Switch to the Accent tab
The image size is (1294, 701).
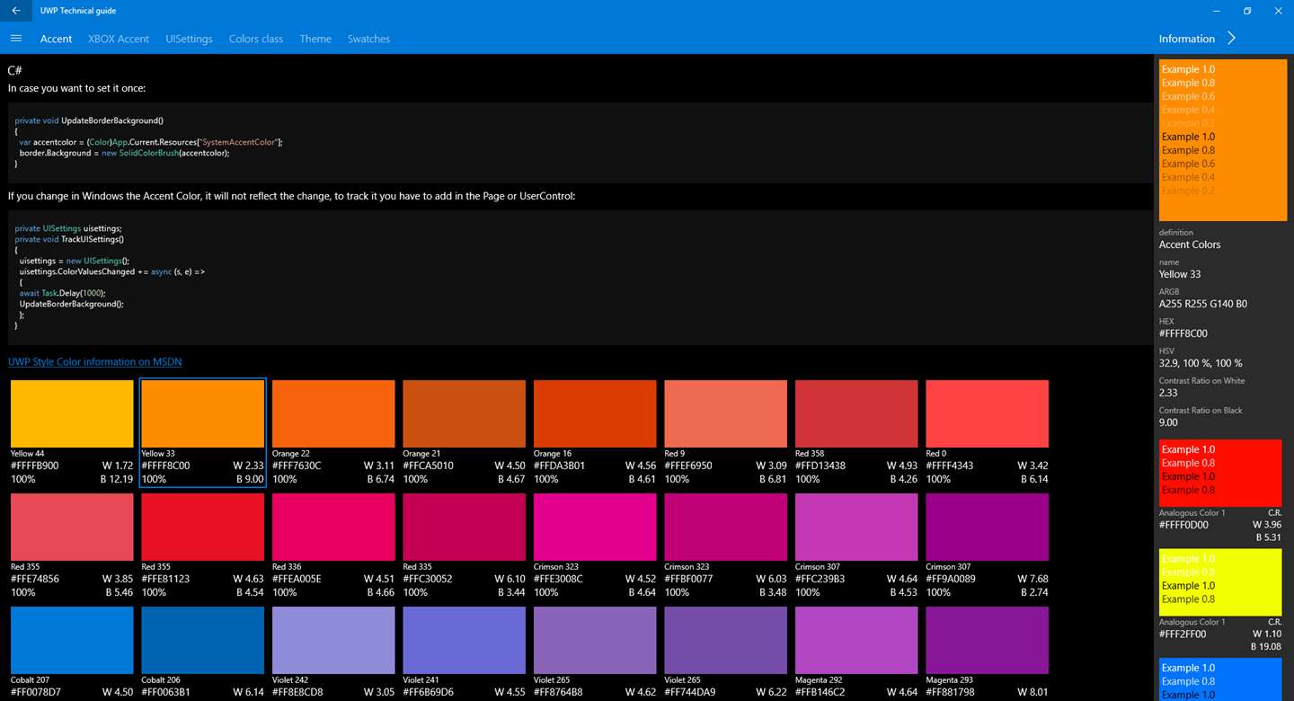56,39
